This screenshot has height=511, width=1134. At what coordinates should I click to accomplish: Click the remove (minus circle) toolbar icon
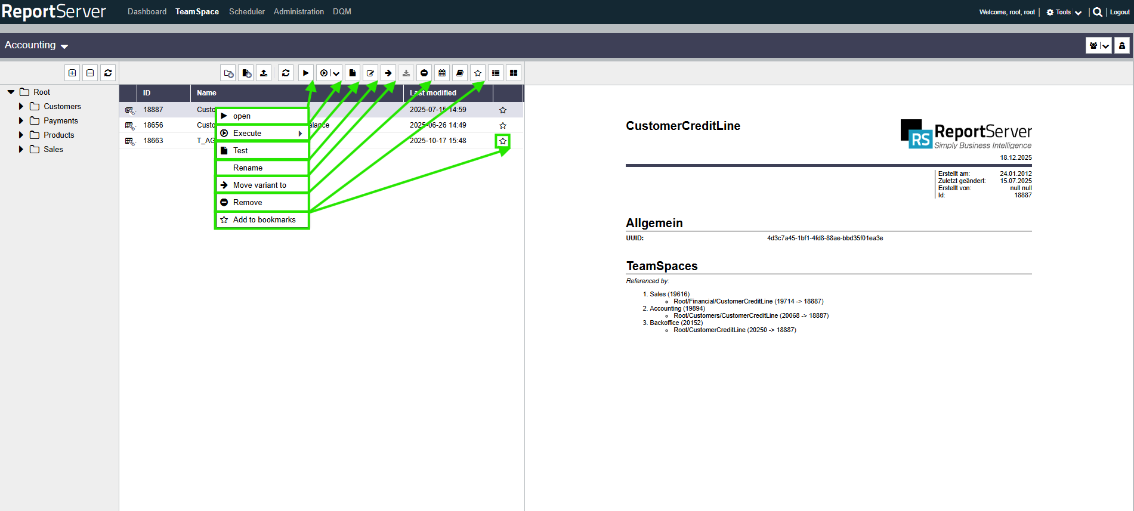424,73
